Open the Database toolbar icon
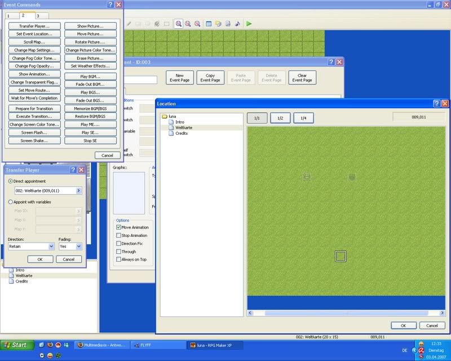 pos(208,24)
